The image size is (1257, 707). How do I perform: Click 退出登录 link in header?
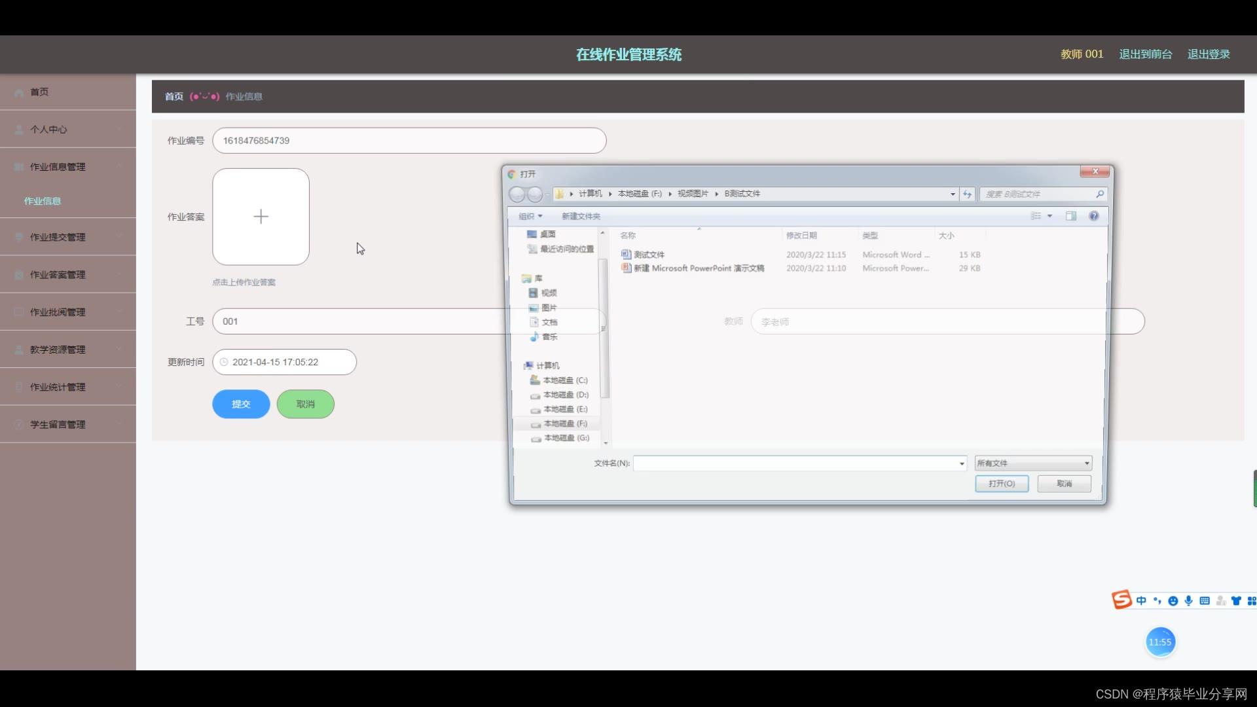click(x=1209, y=54)
